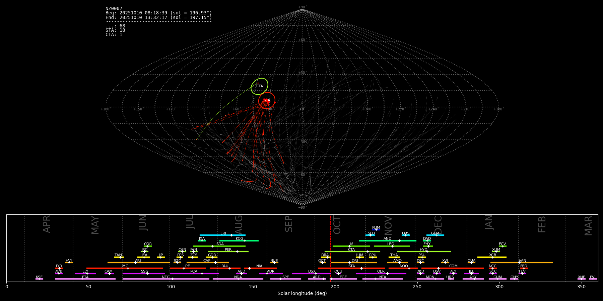Select the LYR shower label
This screenshot has width=603, height=301.
tap(59, 266)
